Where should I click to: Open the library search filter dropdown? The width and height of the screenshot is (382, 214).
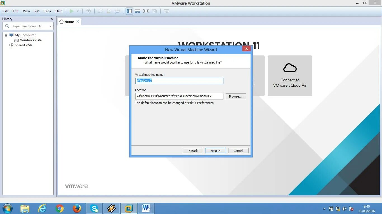click(51, 26)
